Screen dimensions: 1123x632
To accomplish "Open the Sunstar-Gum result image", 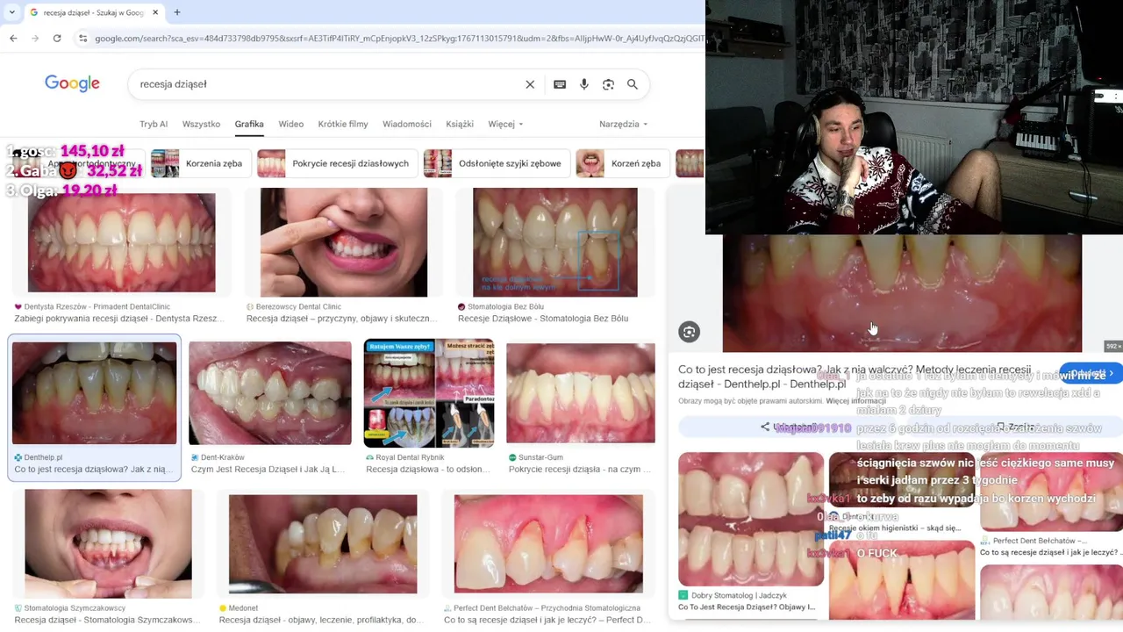I will 581,393.
